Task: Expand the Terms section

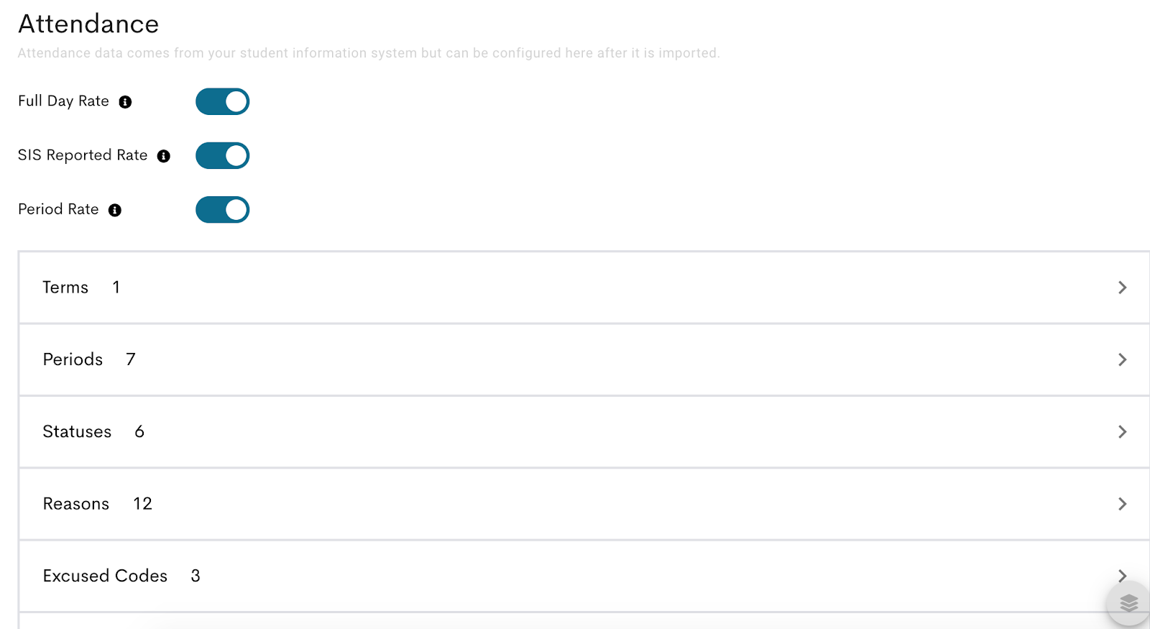Action: 575,288
